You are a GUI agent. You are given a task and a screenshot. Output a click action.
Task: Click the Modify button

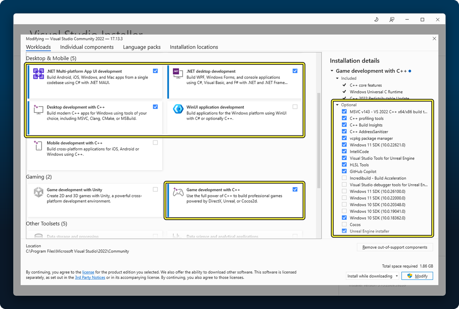(x=417, y=276)
